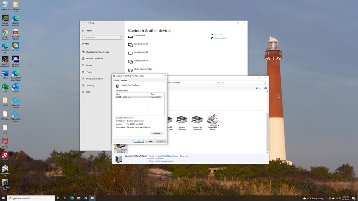The width and height of the screenshot is (358, 201).
Task: Open the view options dropdown arrow
Action: point(260,88)
